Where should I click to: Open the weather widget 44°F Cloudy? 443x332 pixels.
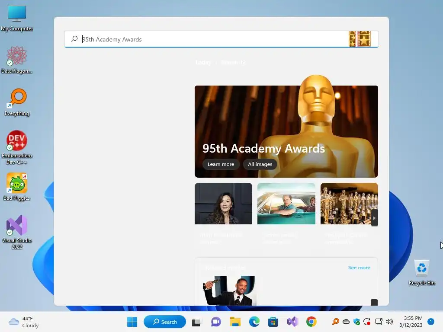[24, 322]
